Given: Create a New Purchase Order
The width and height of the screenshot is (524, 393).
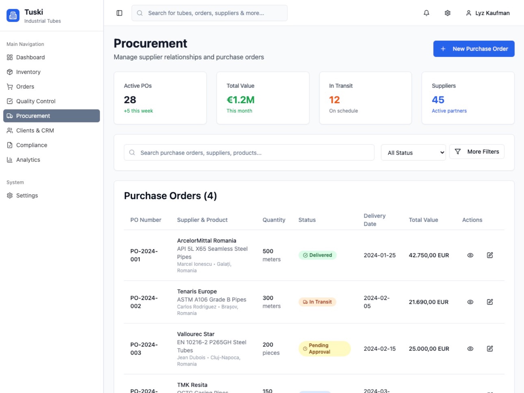Looking at the screenshot, I should [x=474, y=49].
